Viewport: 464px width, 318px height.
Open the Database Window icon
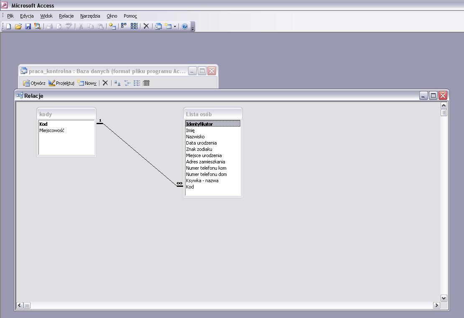(158, 26)
